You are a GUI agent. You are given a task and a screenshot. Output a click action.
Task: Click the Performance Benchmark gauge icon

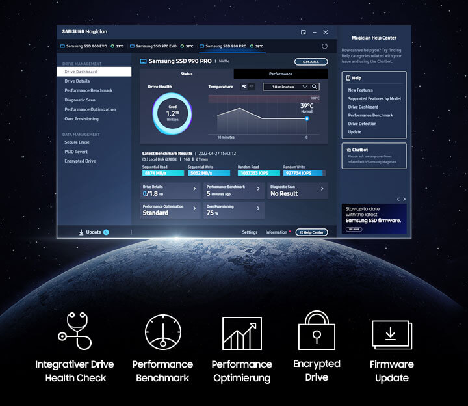click(x=162, y=332)
